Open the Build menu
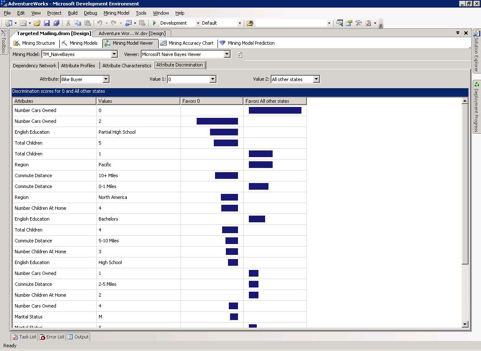Screen dimensions: 481x351 coord(73,13)
